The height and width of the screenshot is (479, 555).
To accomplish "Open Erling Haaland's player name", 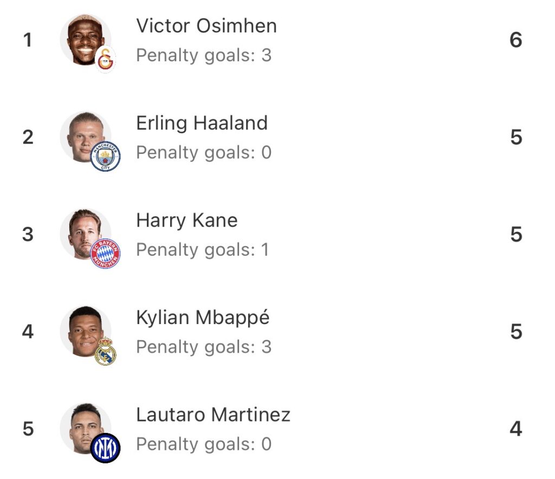I will [x=202, y=123].
